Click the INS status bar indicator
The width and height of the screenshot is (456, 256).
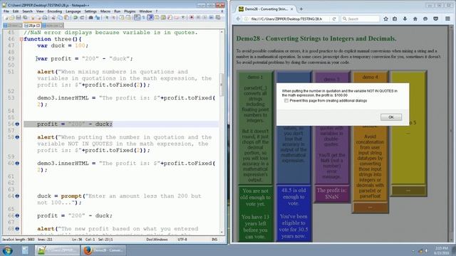click(x=214, y=240)
